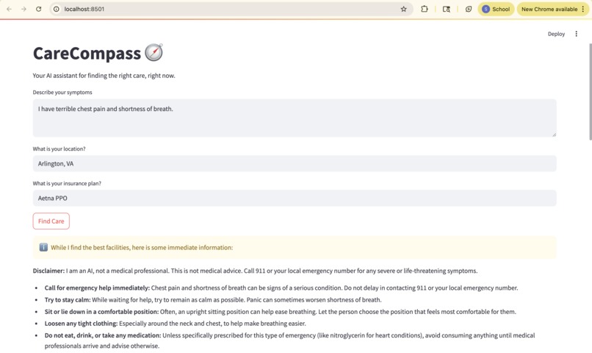592x353 pixels.
Task: Click the info icon in the yellow banner
Action: tap(43, 247)
